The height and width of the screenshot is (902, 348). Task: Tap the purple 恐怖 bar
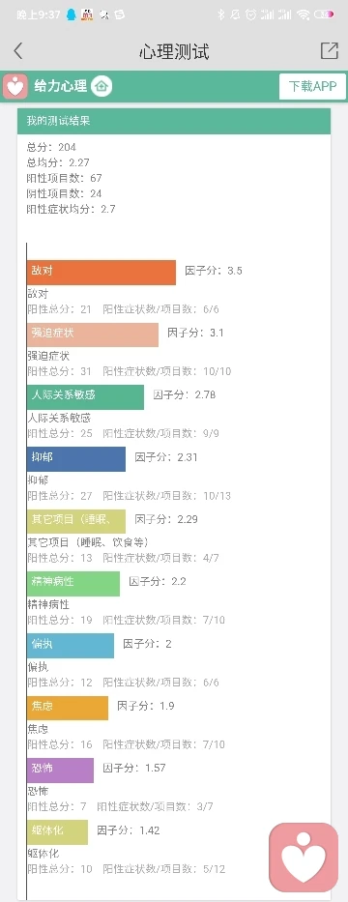[60, 771]
